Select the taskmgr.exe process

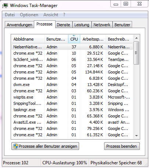coord(72,110)
